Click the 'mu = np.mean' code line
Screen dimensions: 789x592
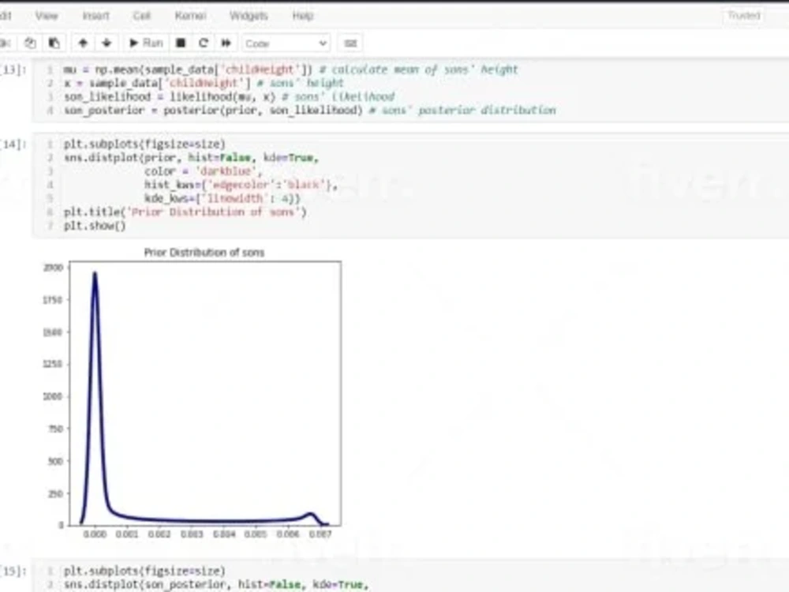290,69
